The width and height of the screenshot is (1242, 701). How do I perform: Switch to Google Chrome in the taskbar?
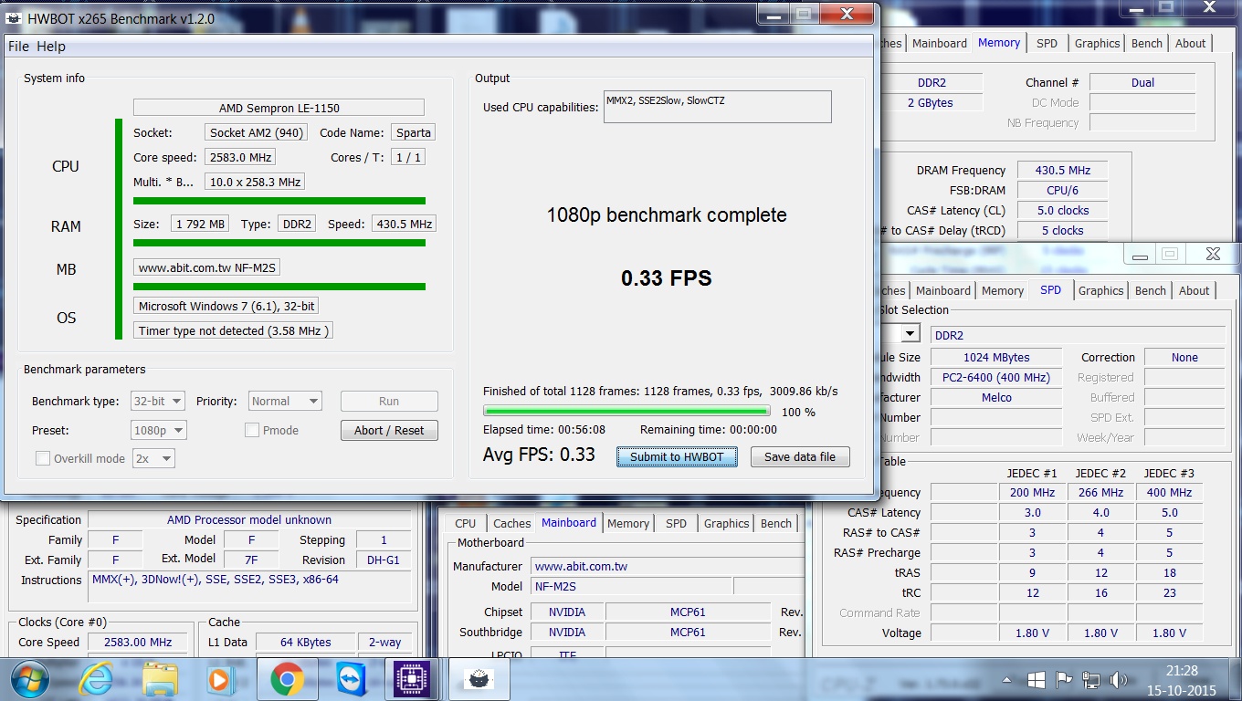coord(287,680)
